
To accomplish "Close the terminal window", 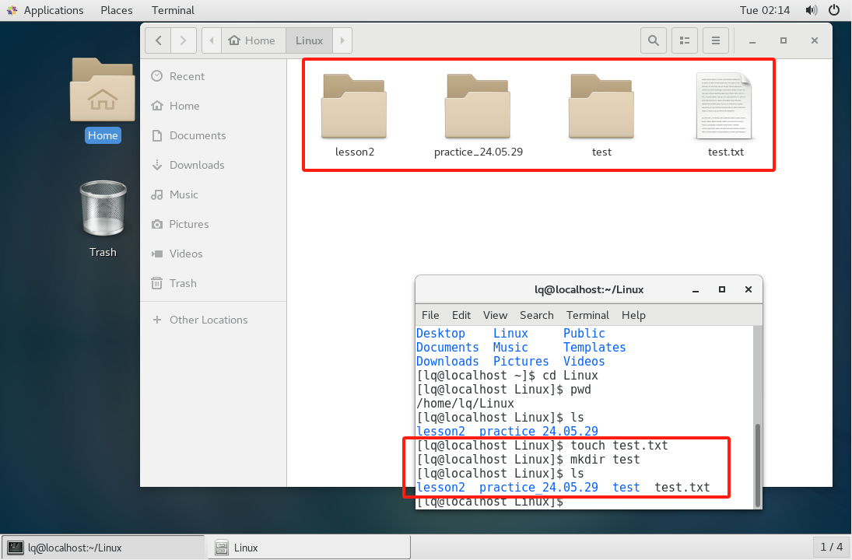I will [749, 290].
